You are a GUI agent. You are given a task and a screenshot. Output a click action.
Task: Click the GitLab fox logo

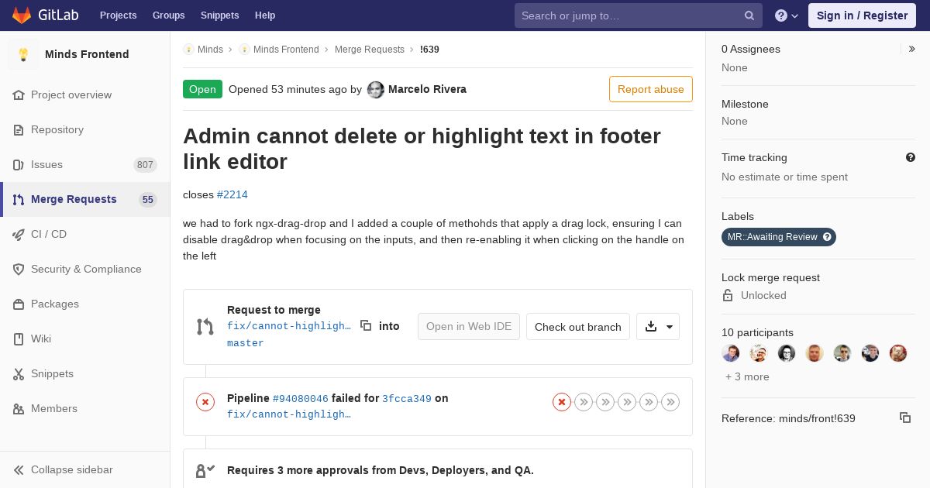tap(22, 15)
